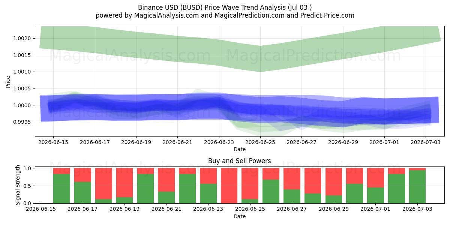Image resolution: width=450 pixels, height=225 pixels.
Task: Click the 2026-07-03 date label on price chart
Action: pyautogui.click(x=426, y=142)
